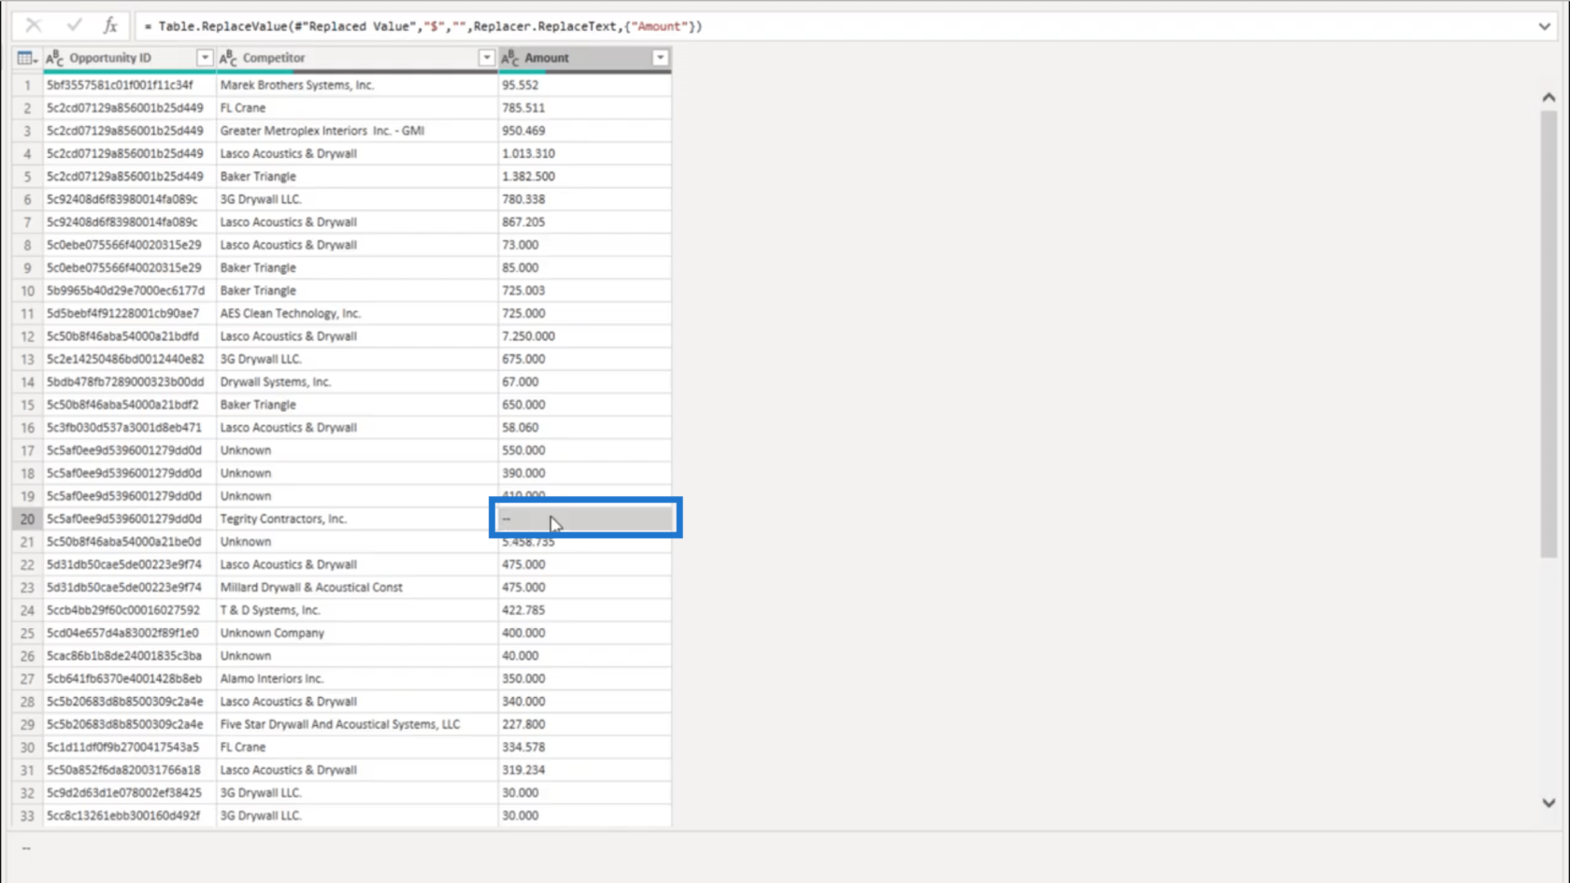Select the Amount column header

click(584, 58)
